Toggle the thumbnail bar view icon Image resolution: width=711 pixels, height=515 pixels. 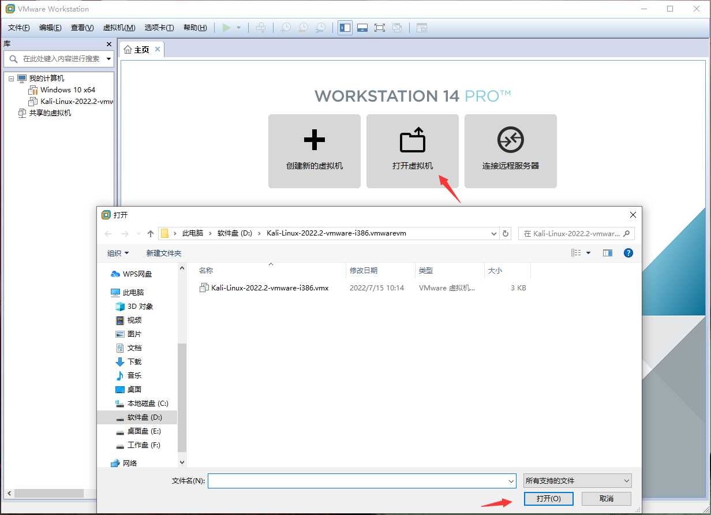[362, 28]
